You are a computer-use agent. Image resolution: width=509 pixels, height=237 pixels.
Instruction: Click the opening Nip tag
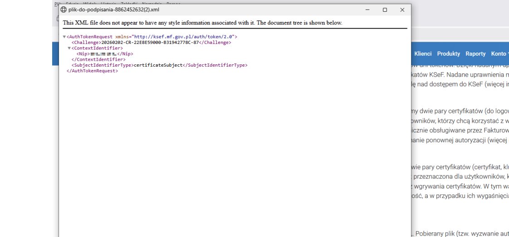[x=83, y=54]
